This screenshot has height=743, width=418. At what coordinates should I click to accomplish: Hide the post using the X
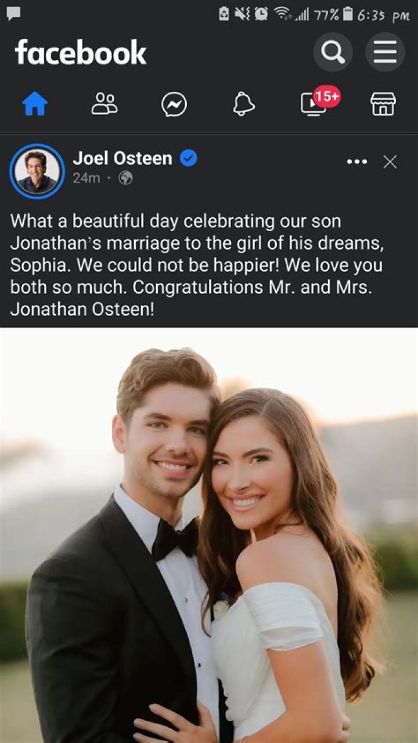(390, 162)
